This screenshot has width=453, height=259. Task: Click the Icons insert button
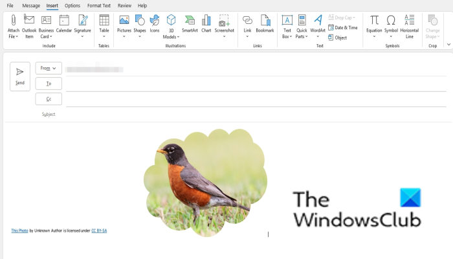(x=155, y=24)
